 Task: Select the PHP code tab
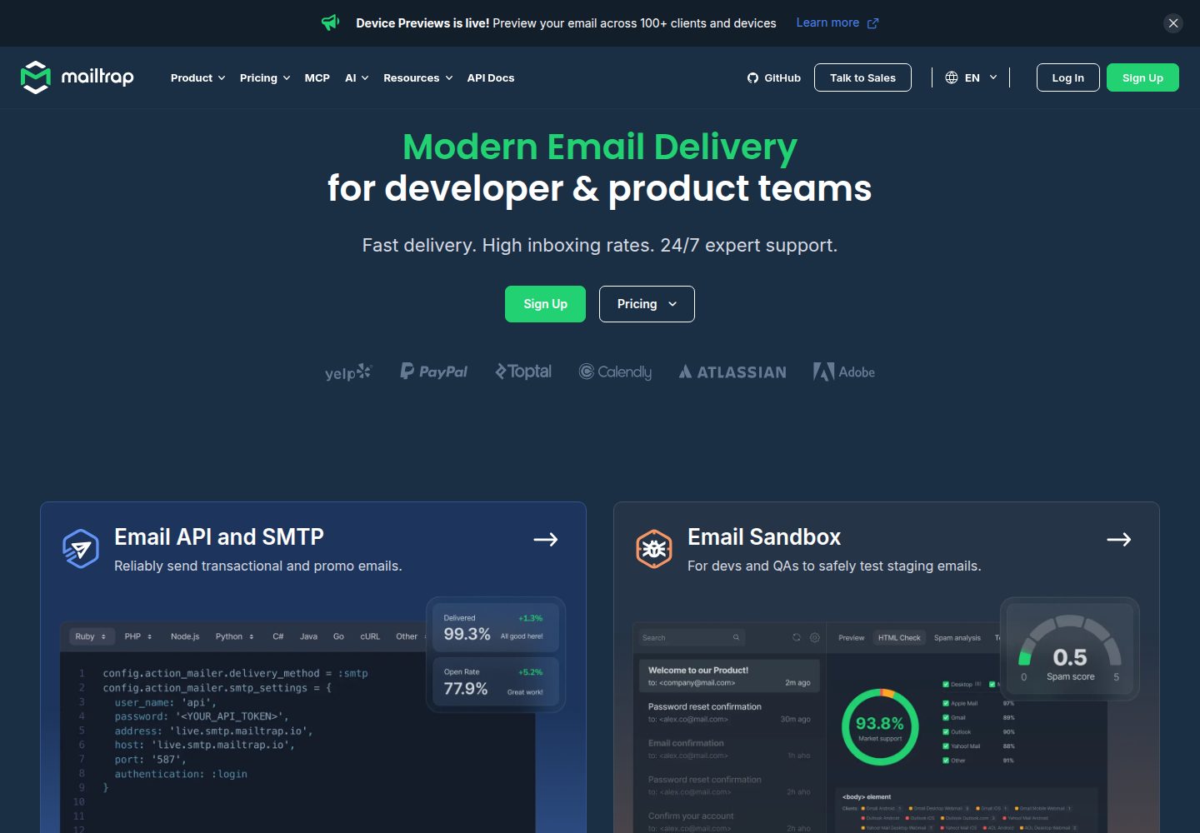point(138,636)
